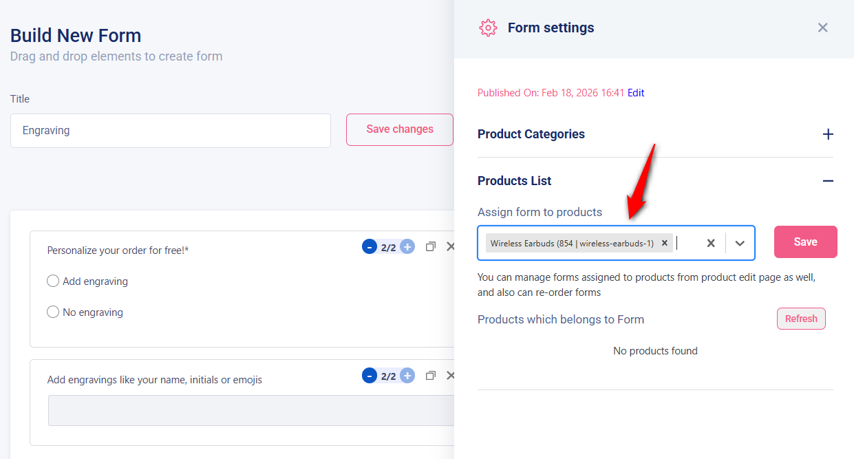Edit the published date
The image size is (854, 459).
tap(635, 92)
